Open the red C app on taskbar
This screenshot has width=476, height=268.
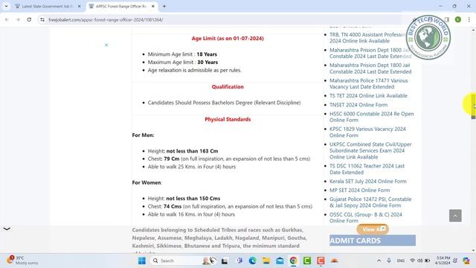point(321,261)
